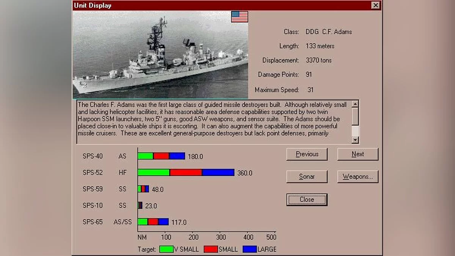Click the SPS-10 radar label
The width and height of the screenshot is (455, 256).
(x=93, y=206)
